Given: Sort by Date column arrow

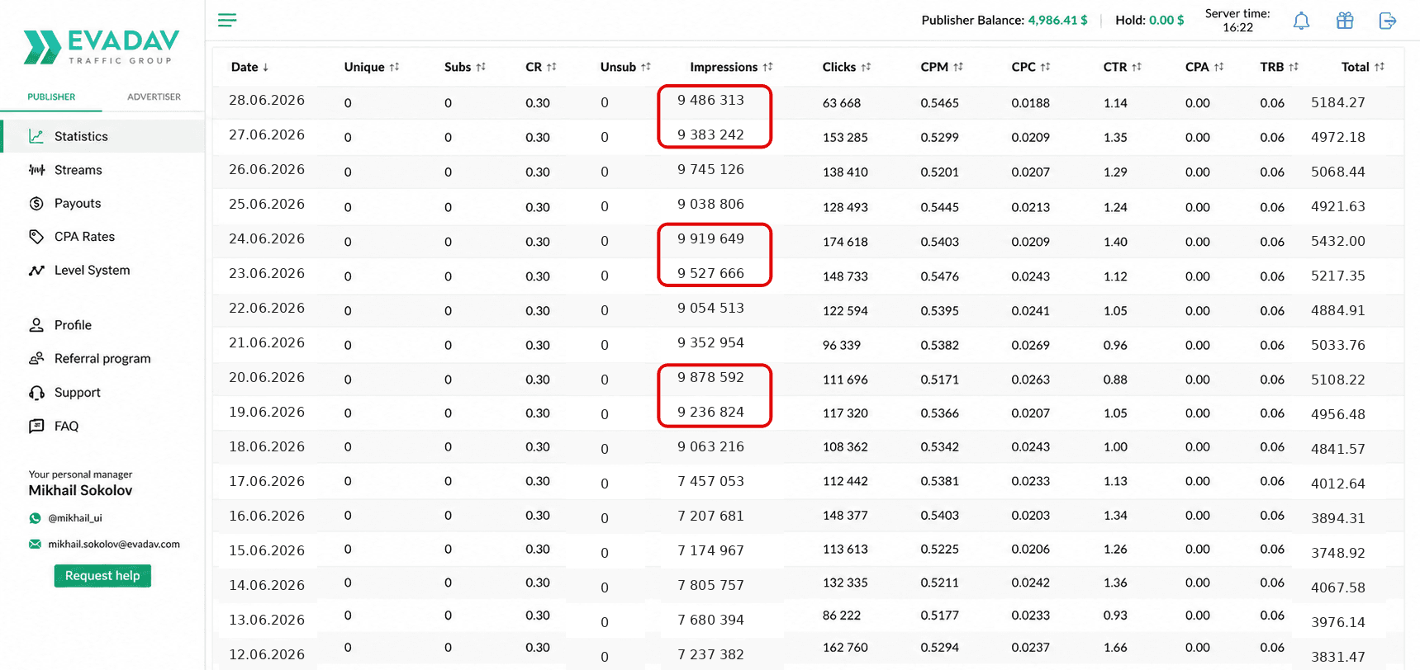Looking at the screenshot, I should (265, 68).
